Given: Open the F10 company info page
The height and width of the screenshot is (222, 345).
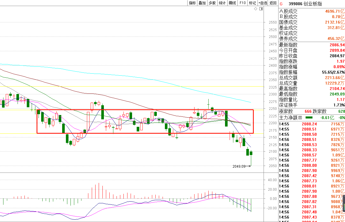Looking at the screenshot, I should pos(243,3).
